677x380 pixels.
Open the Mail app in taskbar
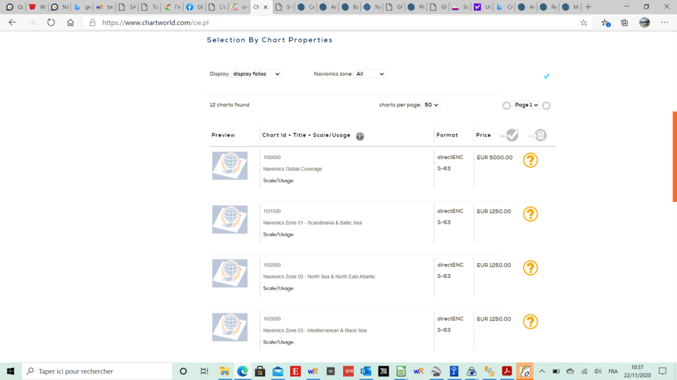coord(278,371)
